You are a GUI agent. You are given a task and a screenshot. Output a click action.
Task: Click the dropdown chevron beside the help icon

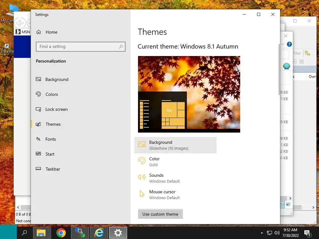coord(283,44)
